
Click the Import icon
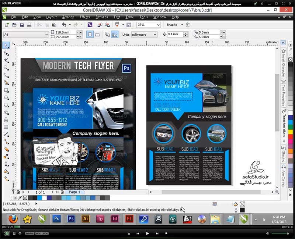pyautogui.click(x=100, y=25)
